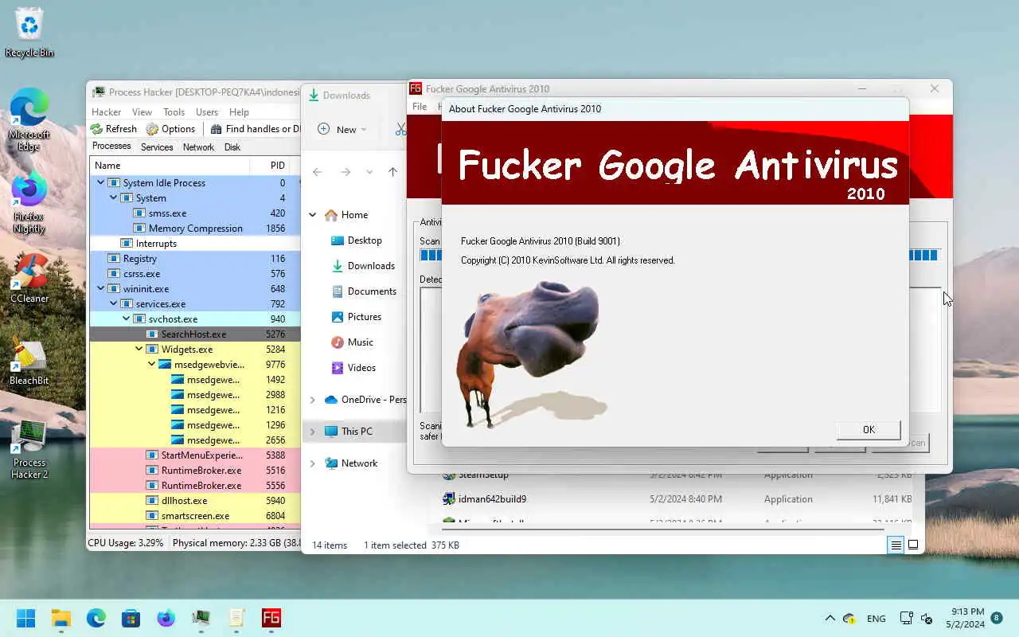
Task: Collapse the Home node in Explorer sidebar
Action: click(x=313, y=215)
